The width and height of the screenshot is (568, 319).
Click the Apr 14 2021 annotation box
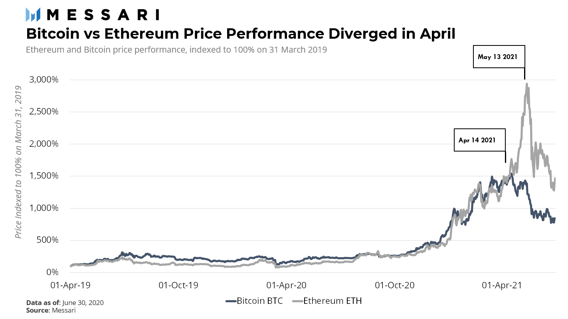479,140
